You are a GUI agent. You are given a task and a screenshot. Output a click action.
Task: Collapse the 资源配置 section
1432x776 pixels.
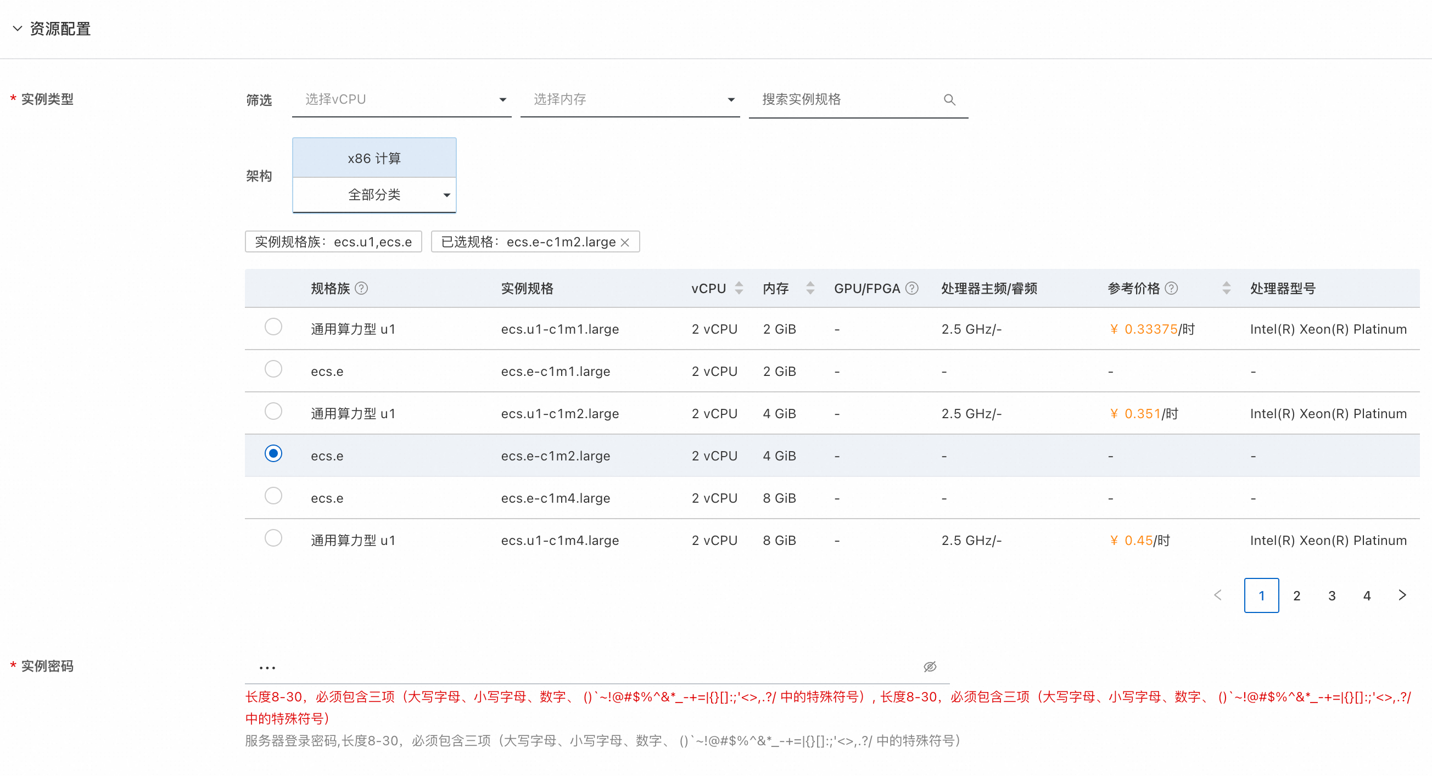pos(18,29)
